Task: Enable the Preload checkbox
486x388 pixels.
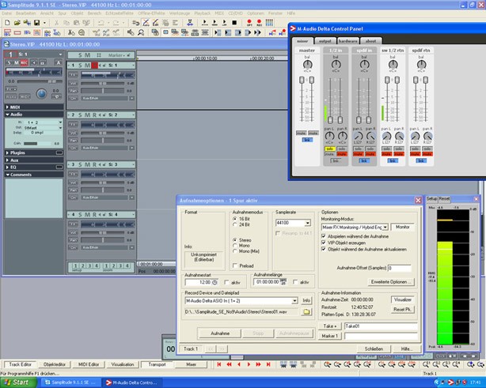Action: pyautogui.click(x=235, y=266)
